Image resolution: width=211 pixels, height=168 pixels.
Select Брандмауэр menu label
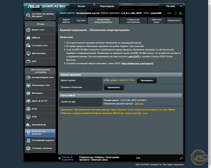(x=39, y=125)
